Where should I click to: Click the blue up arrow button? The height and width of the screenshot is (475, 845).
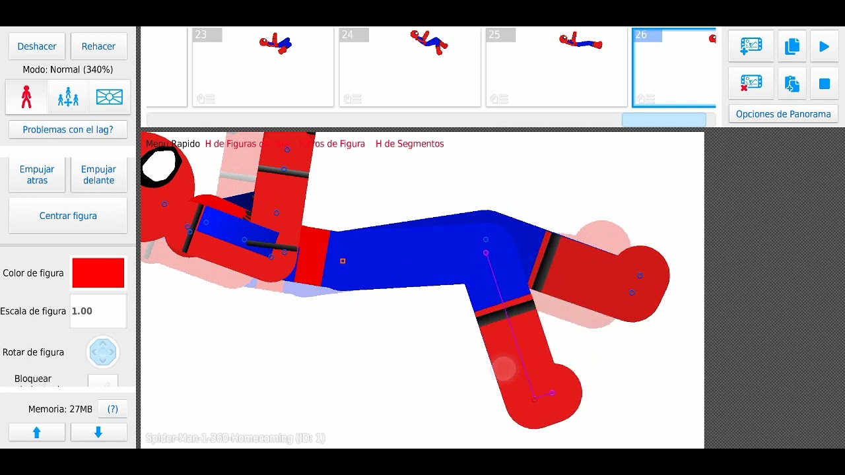point(37,432)
